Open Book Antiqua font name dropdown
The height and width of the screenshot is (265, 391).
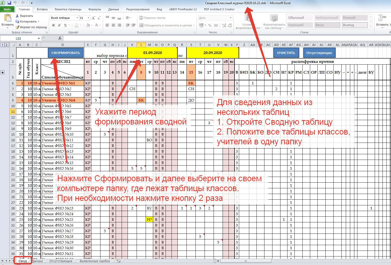click(x=77, y=18)
